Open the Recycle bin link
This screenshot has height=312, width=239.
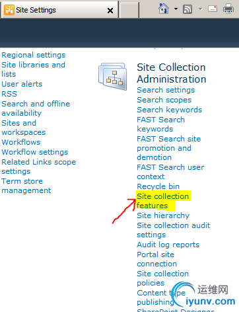(x=158, y=186)
